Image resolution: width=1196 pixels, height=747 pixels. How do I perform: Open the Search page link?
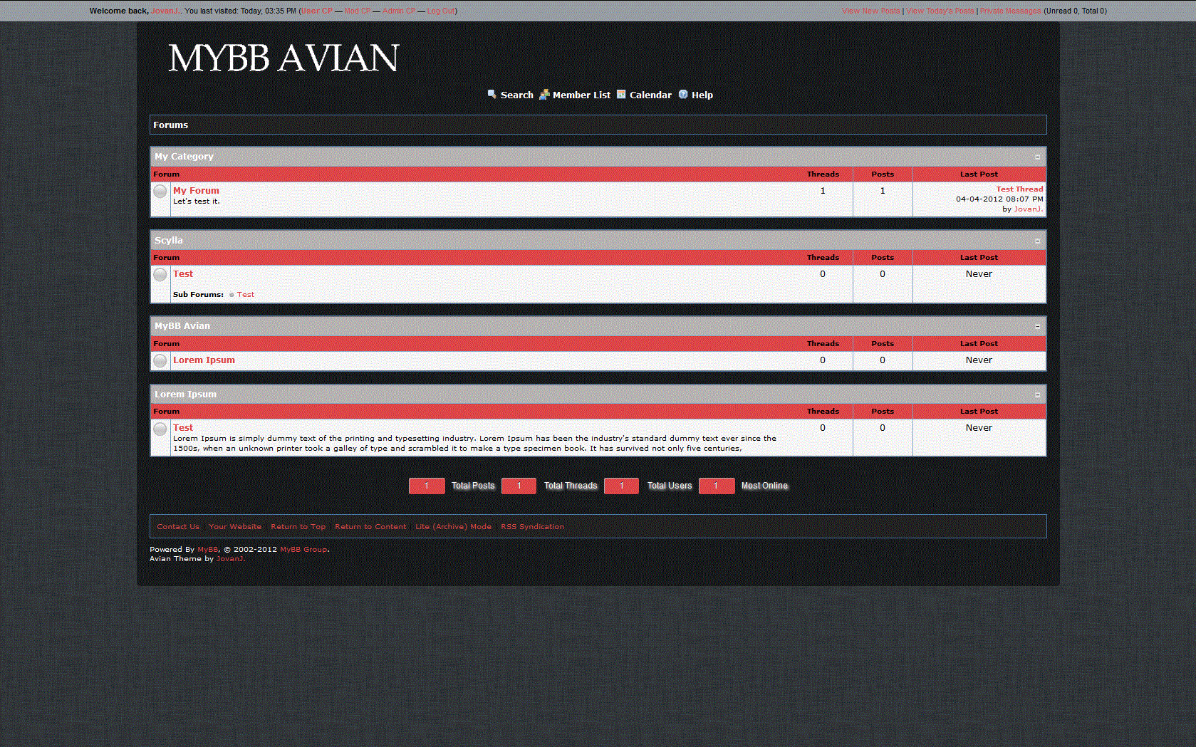[516, 95]
